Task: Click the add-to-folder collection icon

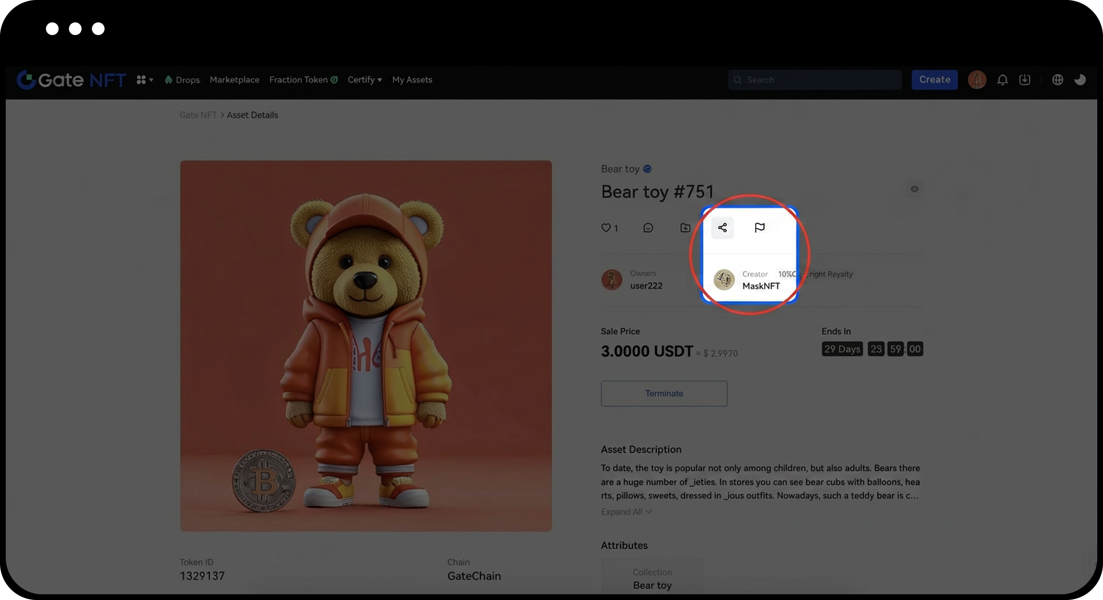Action: click(685, 228)
